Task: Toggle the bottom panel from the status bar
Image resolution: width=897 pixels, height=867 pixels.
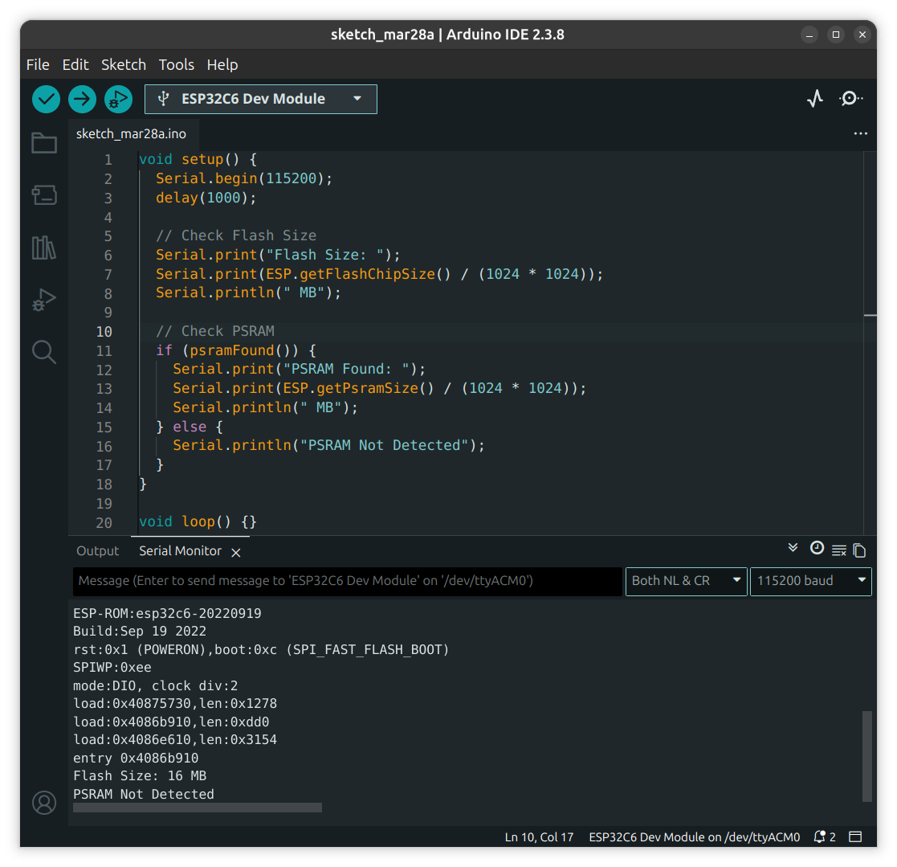Action: (x=855, y=836)
